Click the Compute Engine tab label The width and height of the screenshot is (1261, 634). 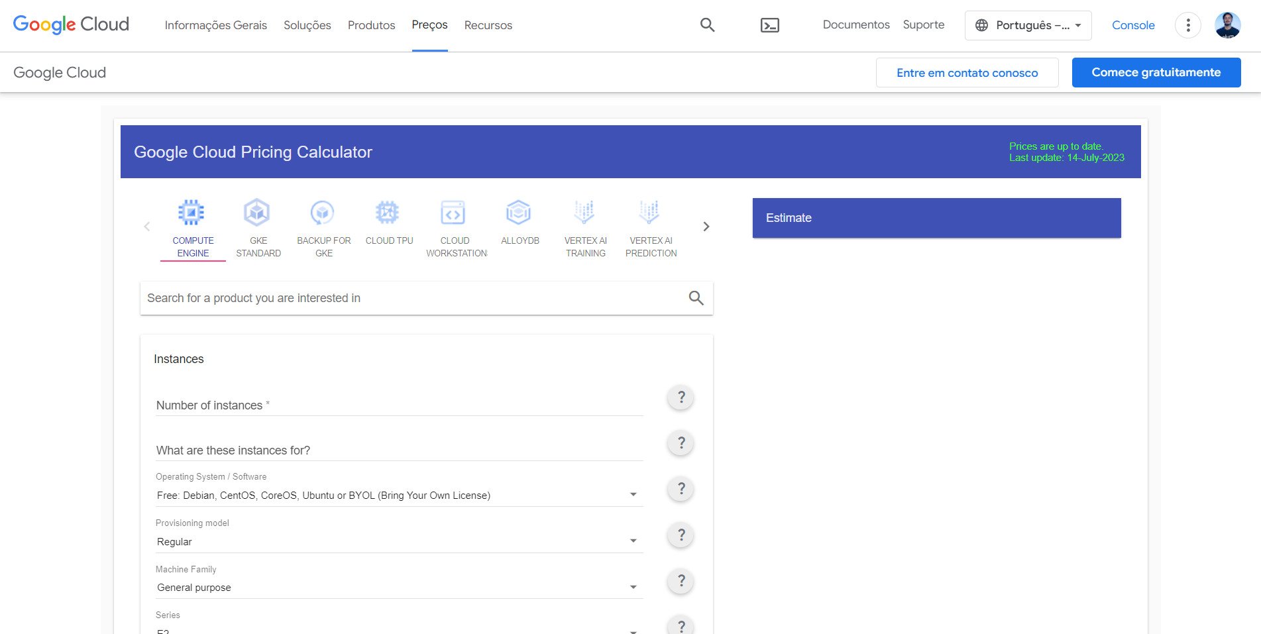pos(193,247)
